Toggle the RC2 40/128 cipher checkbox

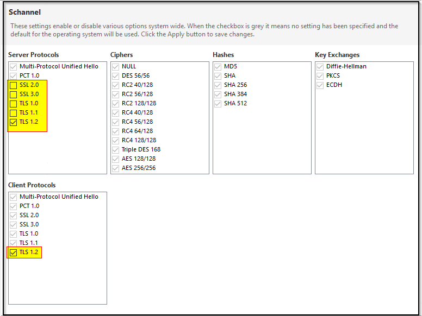115,85
